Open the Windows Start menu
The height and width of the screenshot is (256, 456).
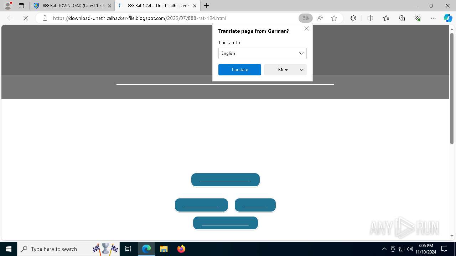pyautogui.click(x=9, y=249)
